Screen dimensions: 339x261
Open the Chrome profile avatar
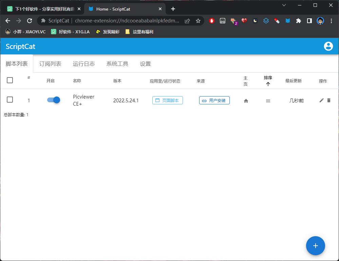(320, 21)
